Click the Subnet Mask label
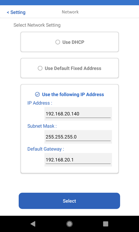This screenshot has width=139, height=232. coord(42,126)
